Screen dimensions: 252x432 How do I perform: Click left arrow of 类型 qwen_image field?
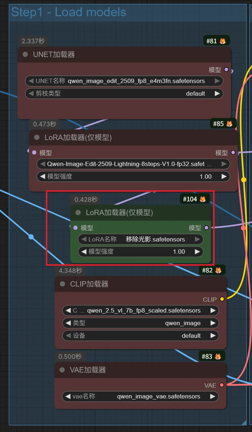click(68, 323)
